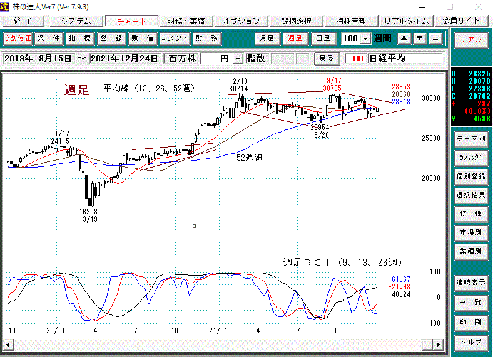
Task: Click the down arrow period button
Action: coord(420,38)
